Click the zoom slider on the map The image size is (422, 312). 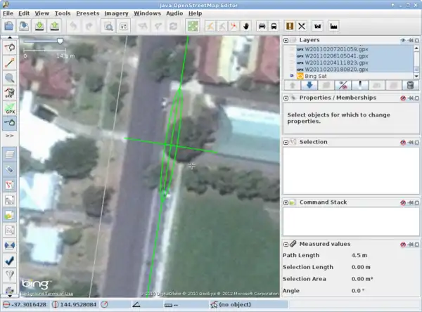(x=60, y=41)
